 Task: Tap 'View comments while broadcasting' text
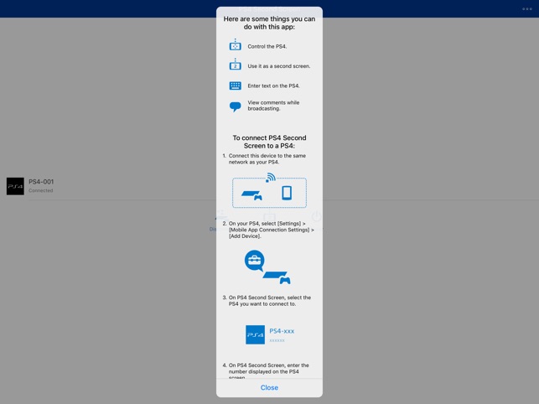pos(273,106)
